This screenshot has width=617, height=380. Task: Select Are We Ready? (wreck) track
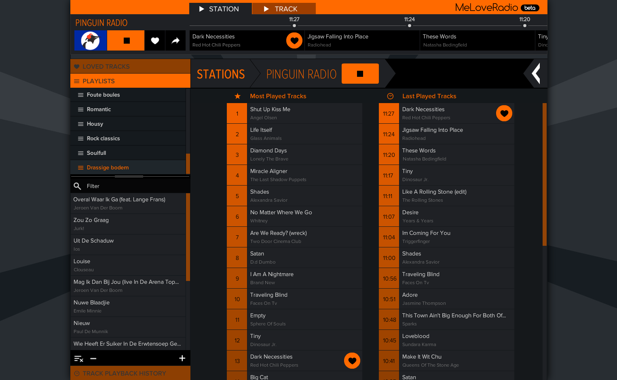(x=294, y=237)
